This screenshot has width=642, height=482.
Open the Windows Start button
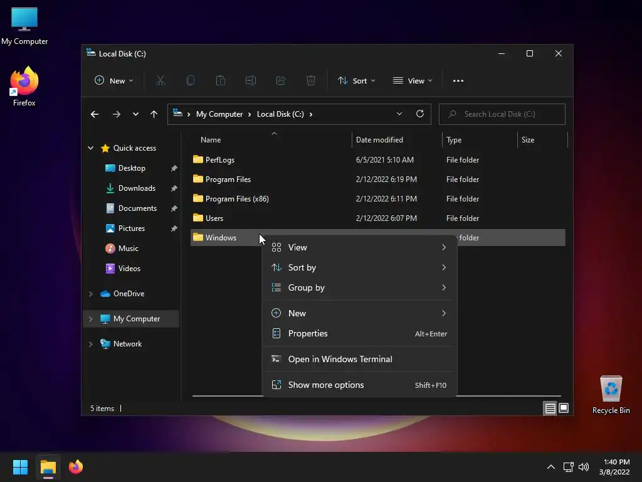20,467
